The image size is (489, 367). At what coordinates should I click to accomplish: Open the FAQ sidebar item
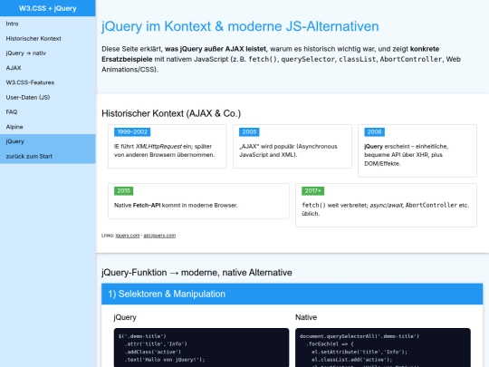(48, 112)
